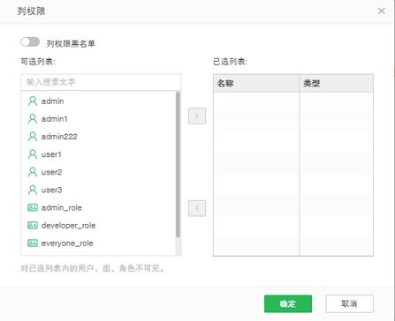The image size is (395, 321).
Task: Move selection right with the arrow button
Action: coord(197,116)
